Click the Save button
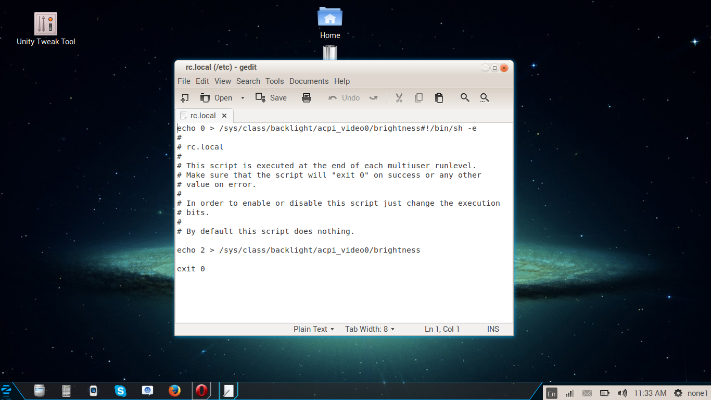This screenshot has width=711, height=400. tap(271, 98)
